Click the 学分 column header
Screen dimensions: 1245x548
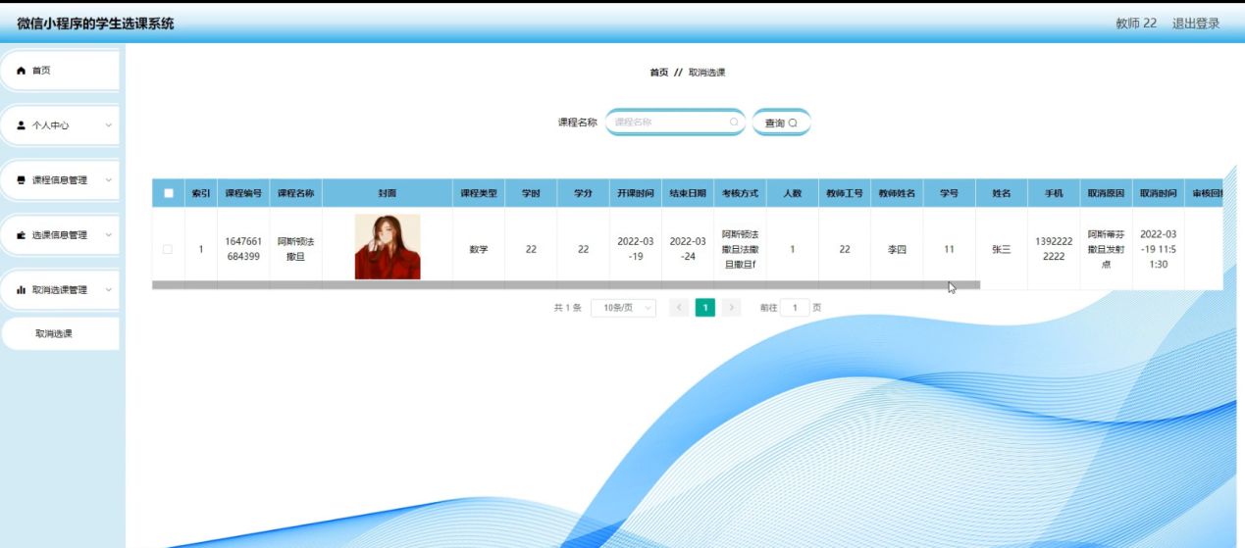pyautogui.click(x=583, y=193)
